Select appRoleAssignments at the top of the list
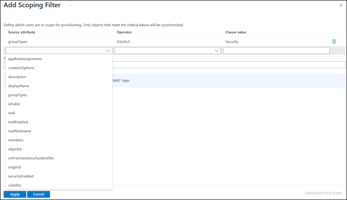This screenshot has height=200, width=347. (25, 58)
